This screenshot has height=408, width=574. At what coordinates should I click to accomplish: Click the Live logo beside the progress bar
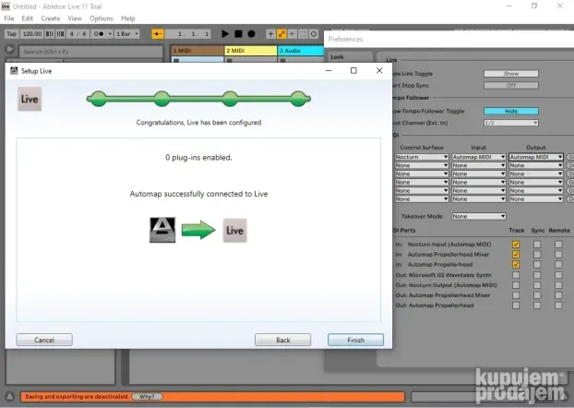[x=30, y=99]
